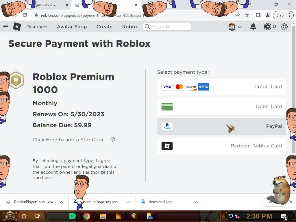Expand the logo.svg.png download options

pyautogui.click(x=129, y=202)
